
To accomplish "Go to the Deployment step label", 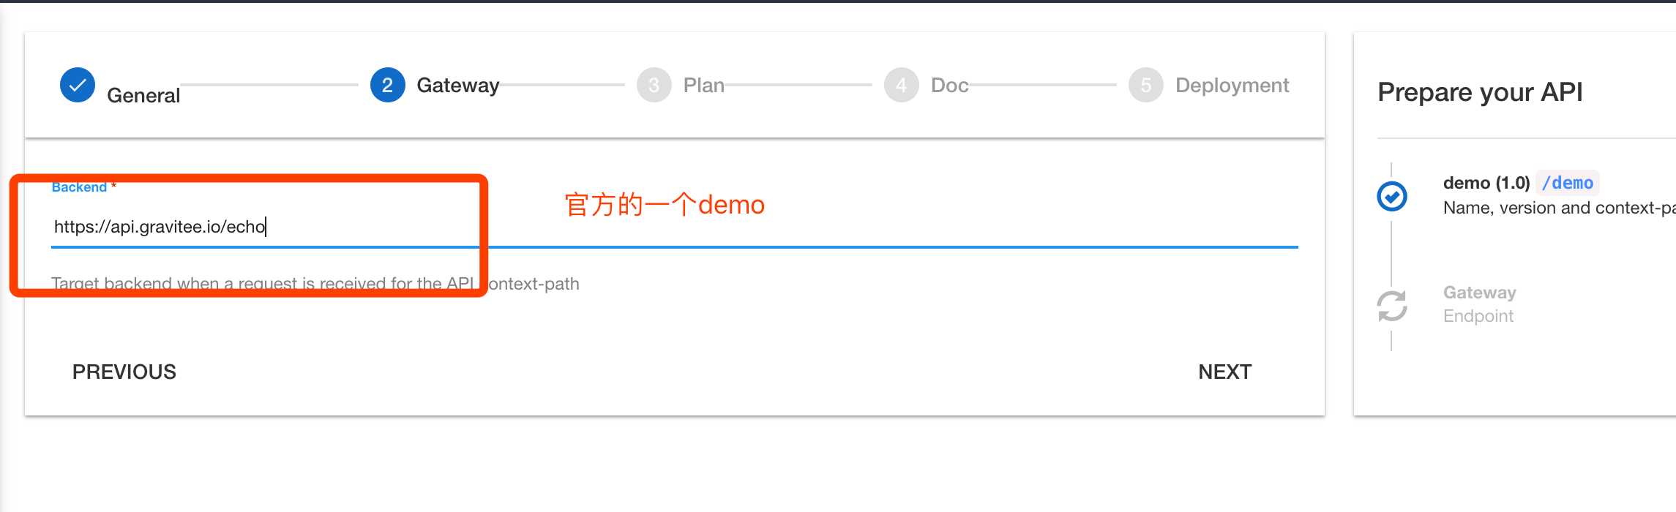I will pos(1232,86).
